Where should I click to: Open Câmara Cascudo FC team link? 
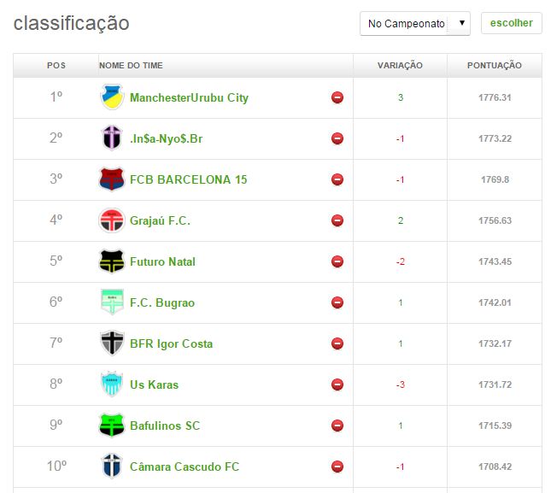coord(185,467)
